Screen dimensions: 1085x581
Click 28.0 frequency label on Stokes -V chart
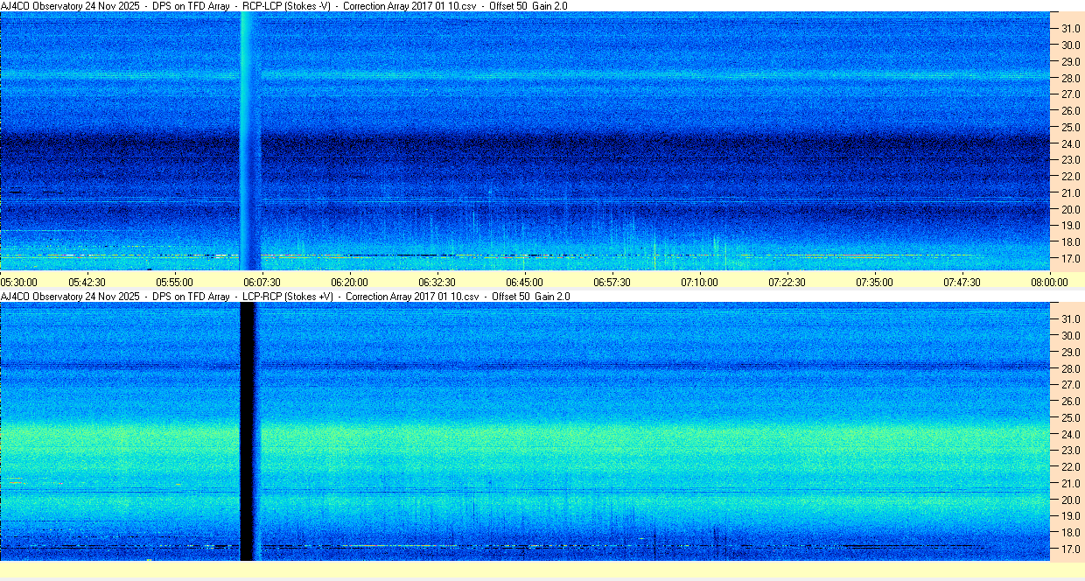coord(1070,78)
